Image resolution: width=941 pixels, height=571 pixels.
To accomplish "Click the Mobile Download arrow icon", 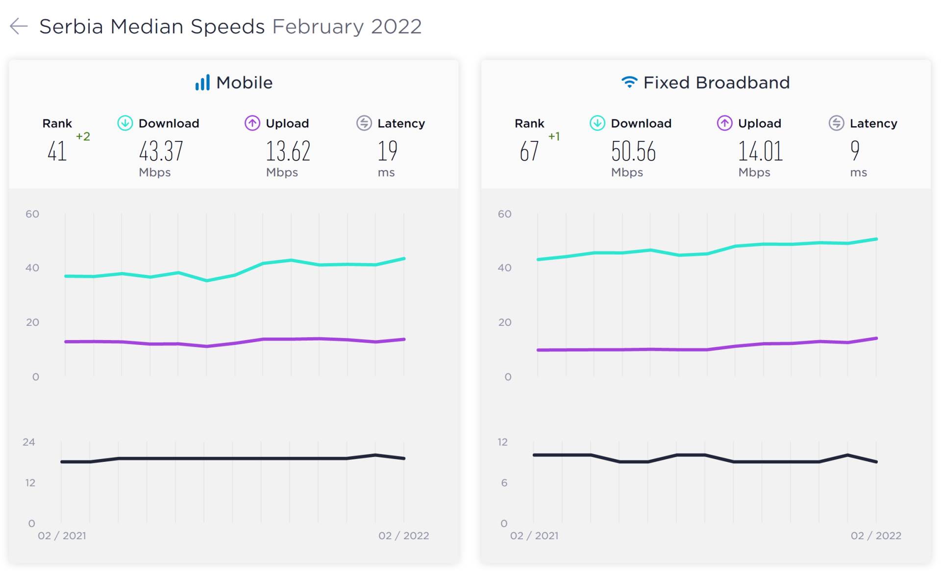I will 125,123.
